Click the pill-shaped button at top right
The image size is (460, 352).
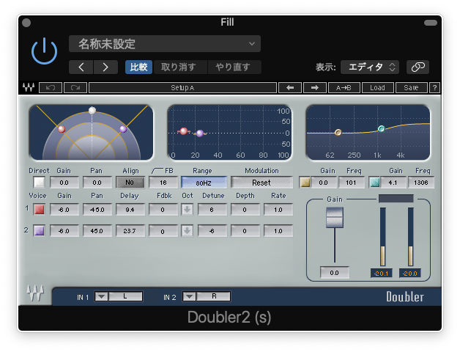431,23
